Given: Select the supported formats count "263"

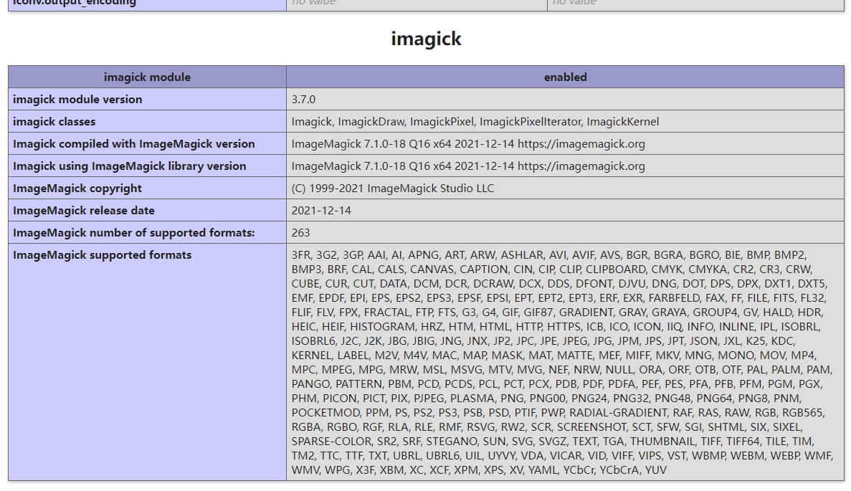Looking at the screenshot, I should [300, 233].
